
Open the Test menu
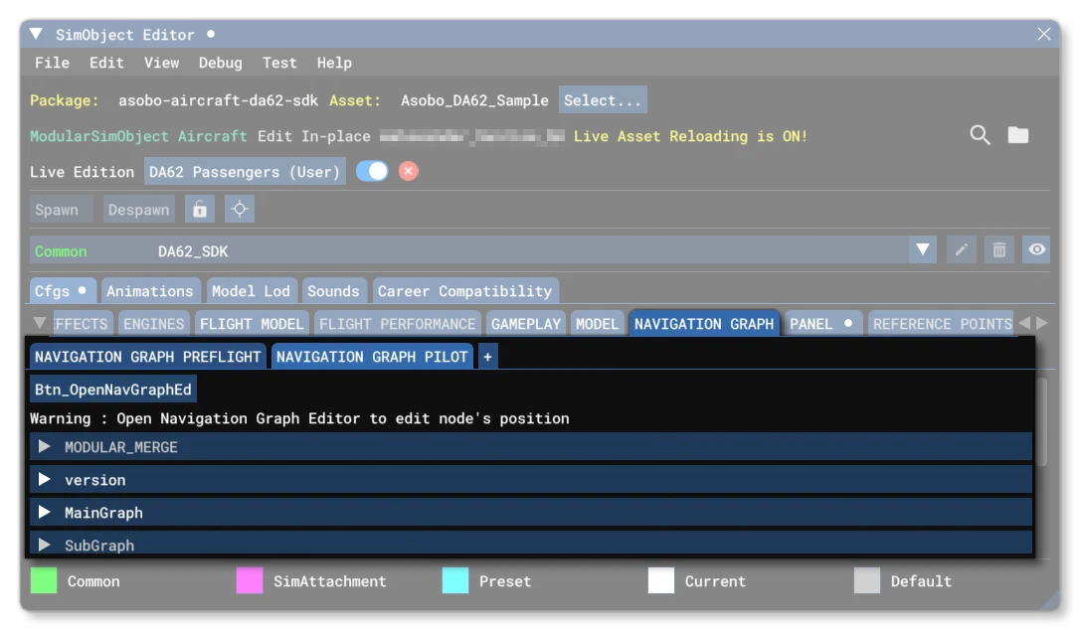coord(279,63)
